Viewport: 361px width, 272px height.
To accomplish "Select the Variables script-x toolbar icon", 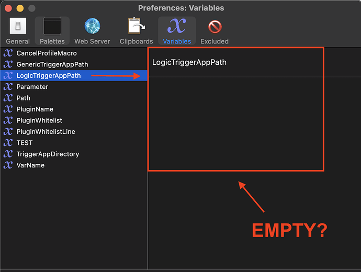I will pyautogui.click(x=177, y=26).
